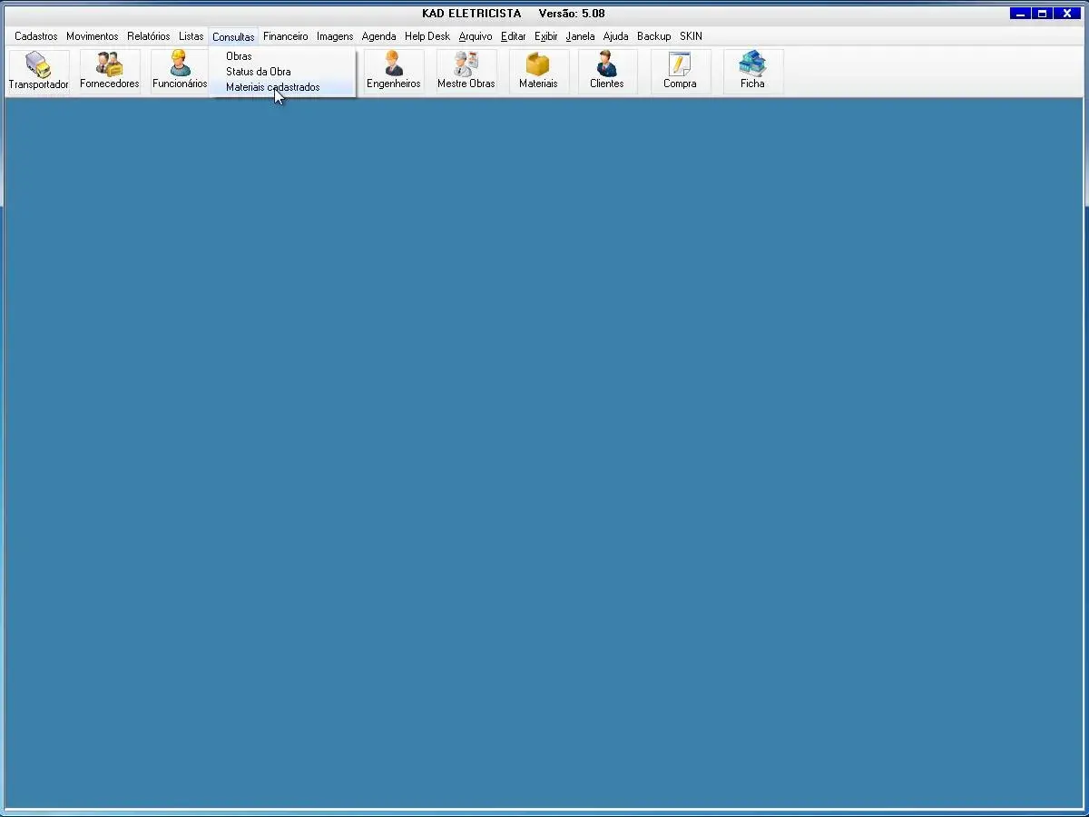Click the SKIN menu item
1089x817 pixels.
pyautogui.click(x=691, y=36)
